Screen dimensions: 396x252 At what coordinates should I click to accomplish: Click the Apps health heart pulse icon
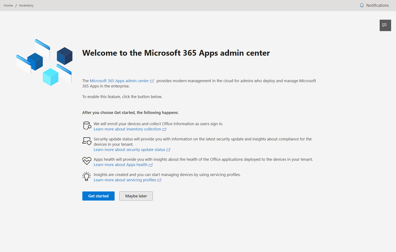pyautogui.click(x=87, y=161)
